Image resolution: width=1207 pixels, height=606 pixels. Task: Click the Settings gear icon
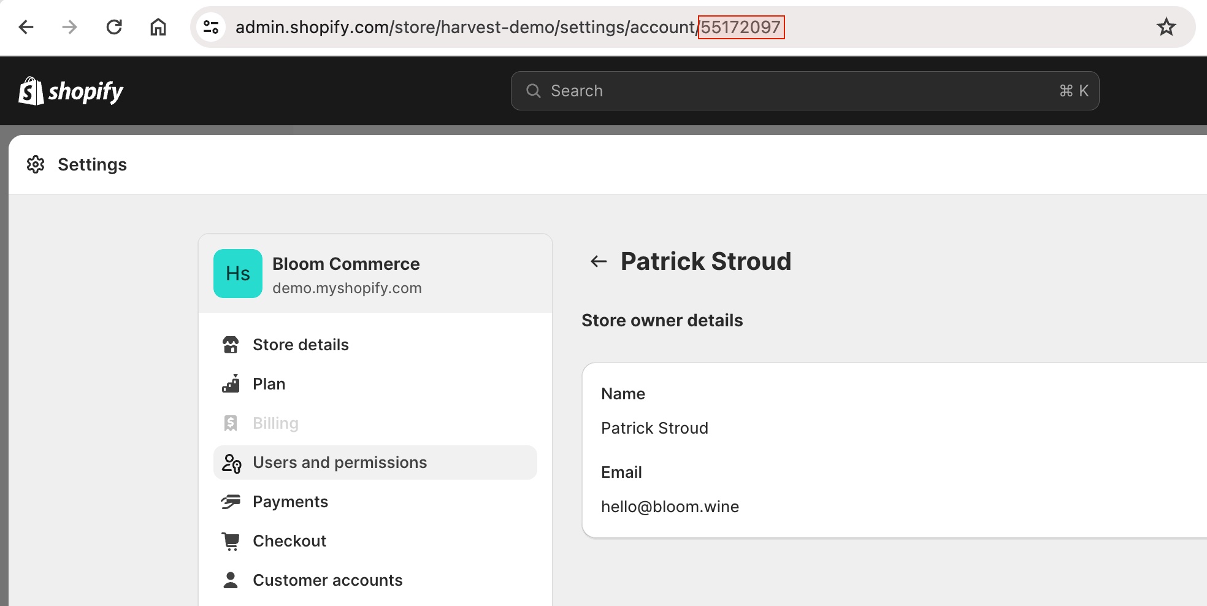tap(36, 164)
